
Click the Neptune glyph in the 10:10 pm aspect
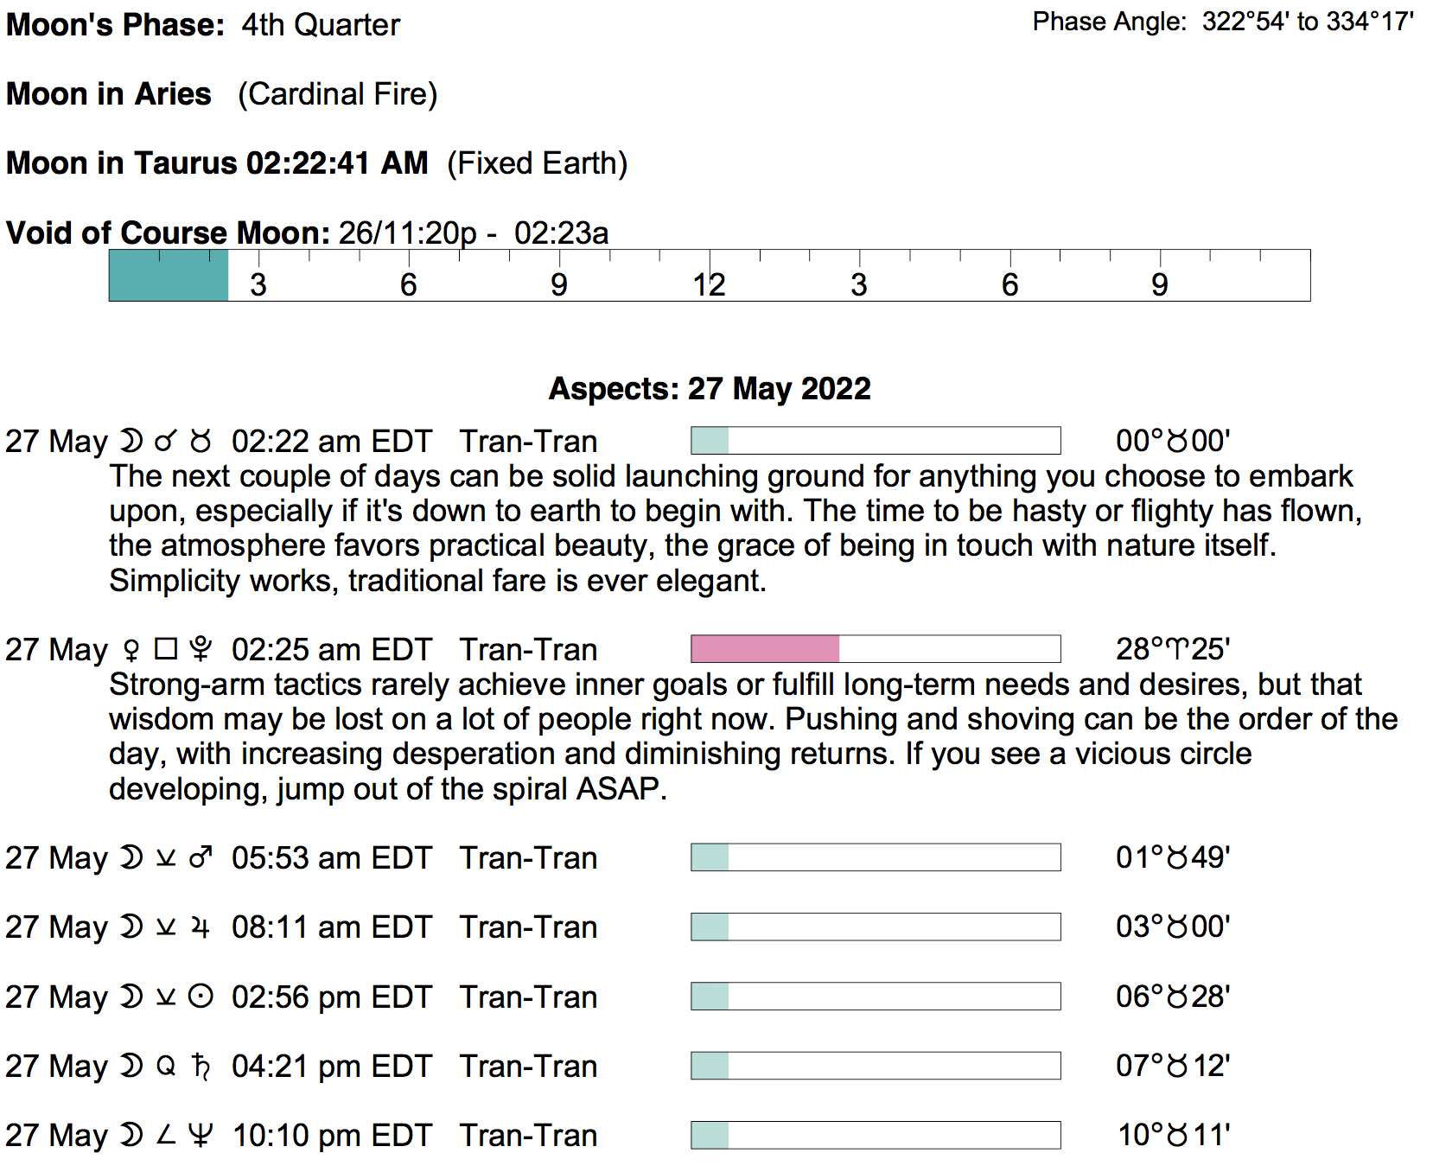(x=201, y=1136)
